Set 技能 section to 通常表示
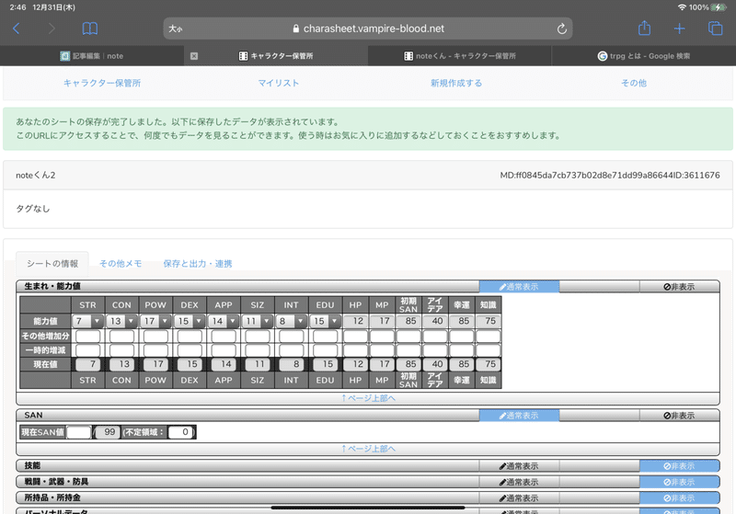Image resolution: width=736 pixels, height=514 pixels. coord(519,466)
